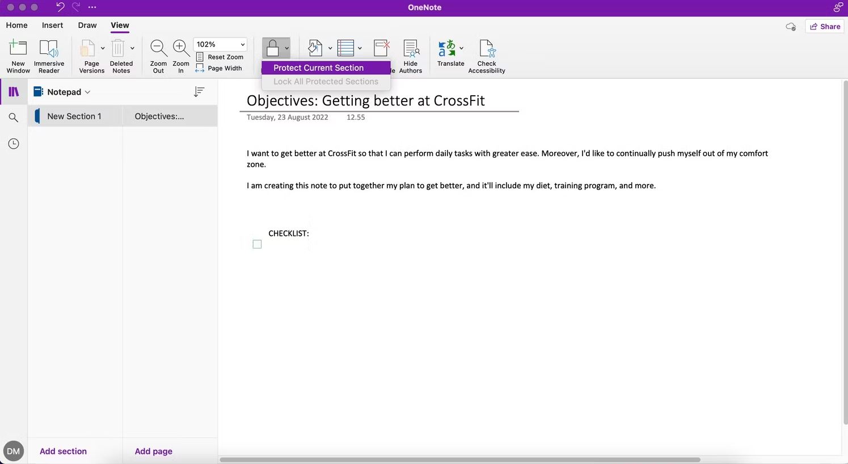The image size is (848, 464).
Task: Click the Share button
Action: coord(825,26)
